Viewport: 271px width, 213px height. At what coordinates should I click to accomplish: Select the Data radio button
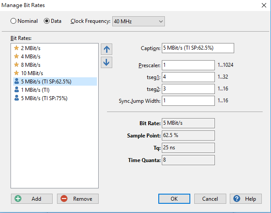click(47, 21)
